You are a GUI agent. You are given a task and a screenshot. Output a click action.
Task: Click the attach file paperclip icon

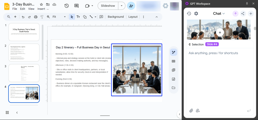[x=191, y=110]
